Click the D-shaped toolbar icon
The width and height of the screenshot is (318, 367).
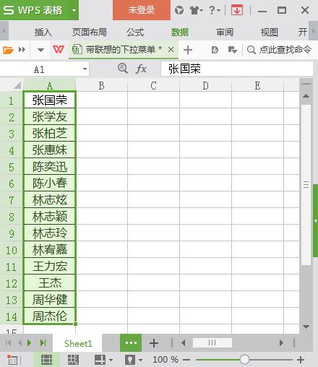click(215, 50)
